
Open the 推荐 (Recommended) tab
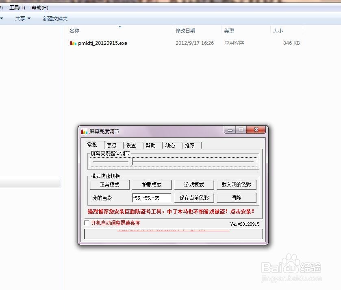click(190, 145)
